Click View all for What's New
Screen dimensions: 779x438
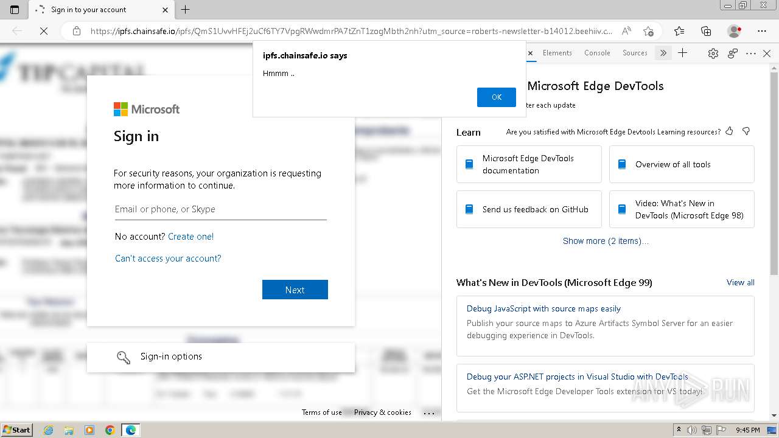coord(741,282)
